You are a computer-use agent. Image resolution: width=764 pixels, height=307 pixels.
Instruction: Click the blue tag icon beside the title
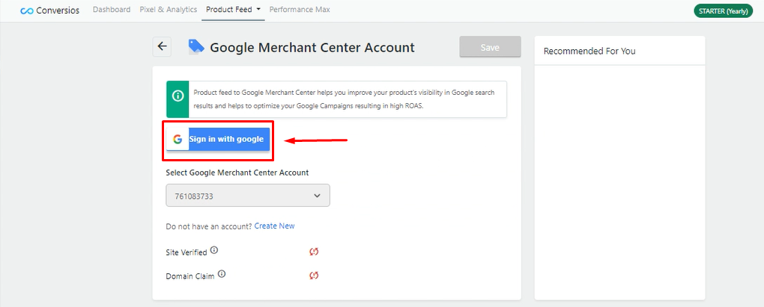pos(196,47)
